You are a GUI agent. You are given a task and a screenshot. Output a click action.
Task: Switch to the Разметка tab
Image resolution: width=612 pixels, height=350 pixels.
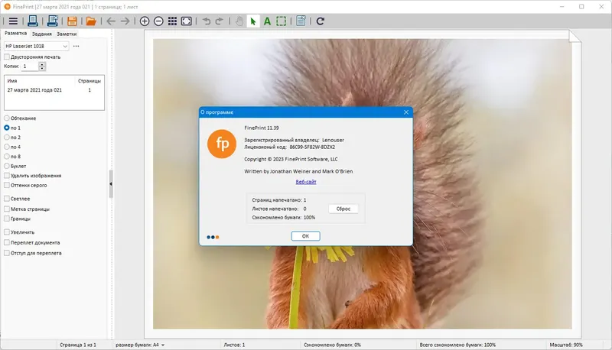15,34
